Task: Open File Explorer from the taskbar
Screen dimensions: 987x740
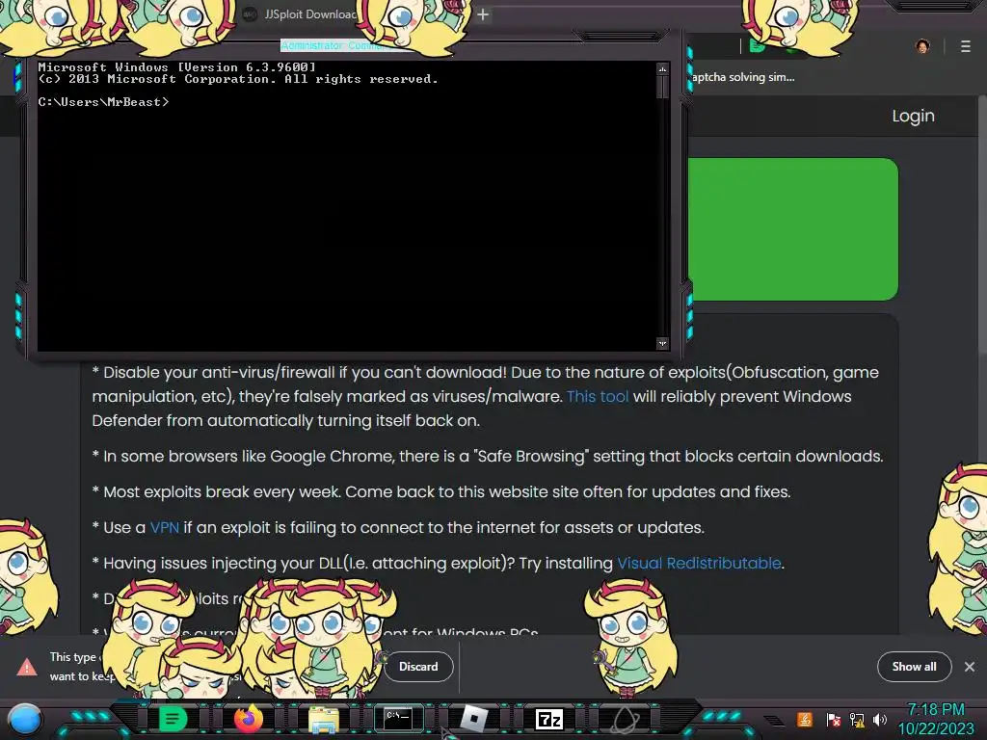Action: pyautogui.click(x=324, y=719)
